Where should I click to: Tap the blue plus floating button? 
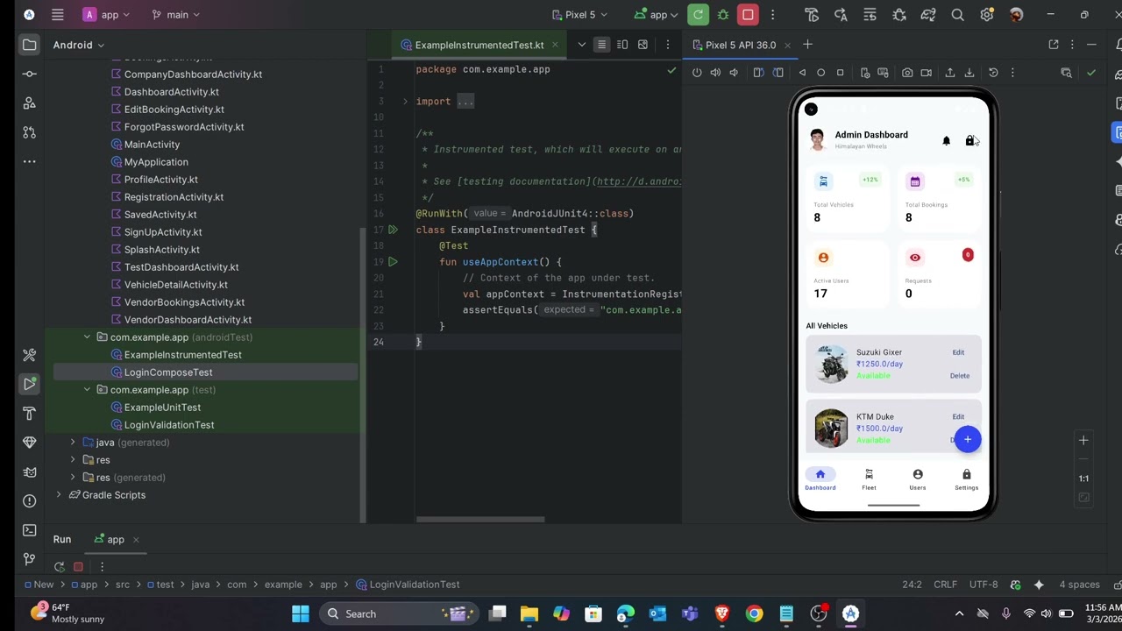coord(968,439)
